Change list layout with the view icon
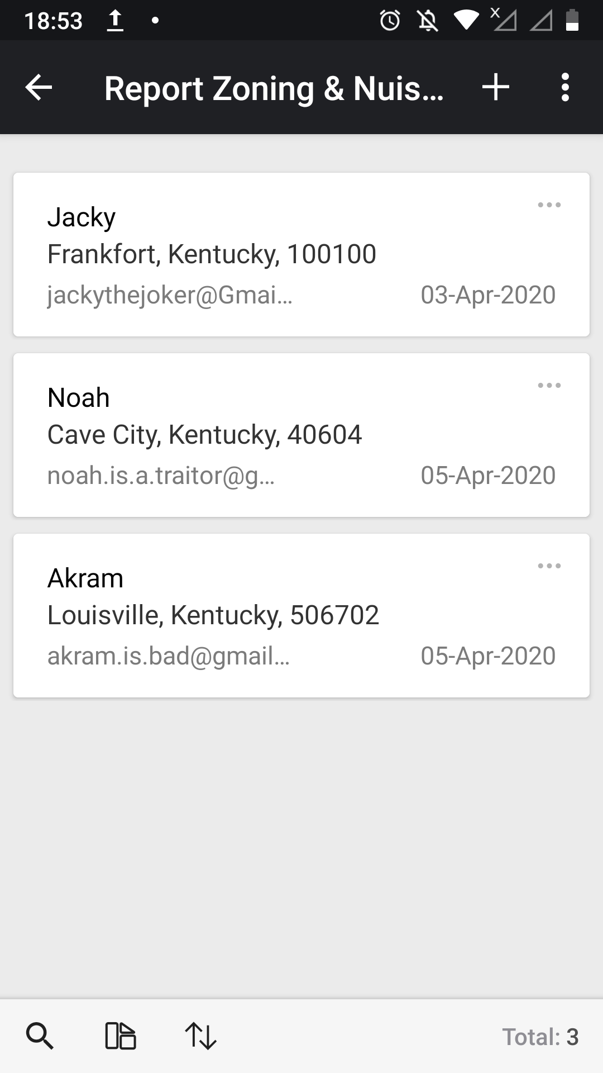 [x=120, y=1036]
